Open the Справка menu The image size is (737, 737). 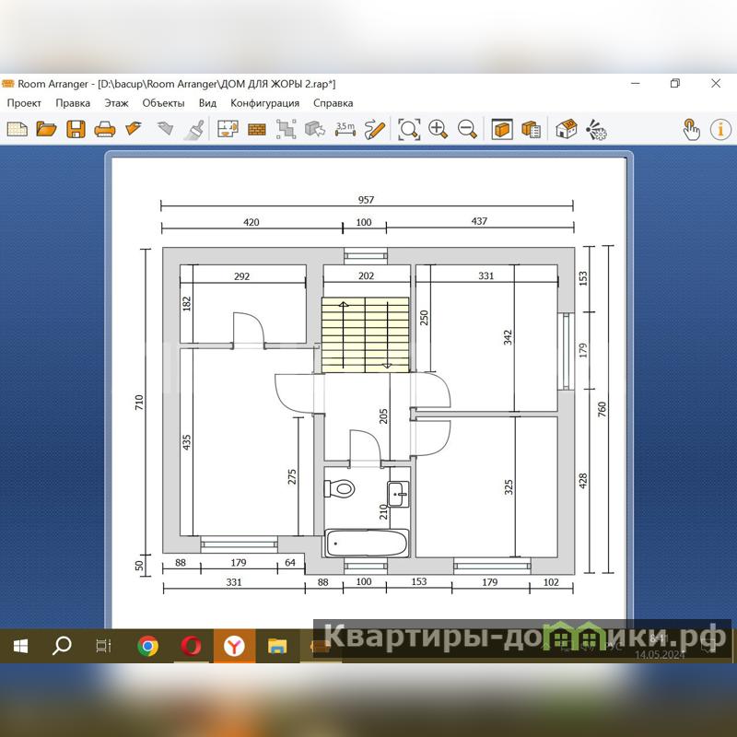click(333, 103)
